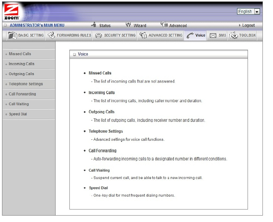Viewport: 273px width, 222px height.
Task: Select the Voice tab label
Action: pyautogui.click(x=200, y=35)
